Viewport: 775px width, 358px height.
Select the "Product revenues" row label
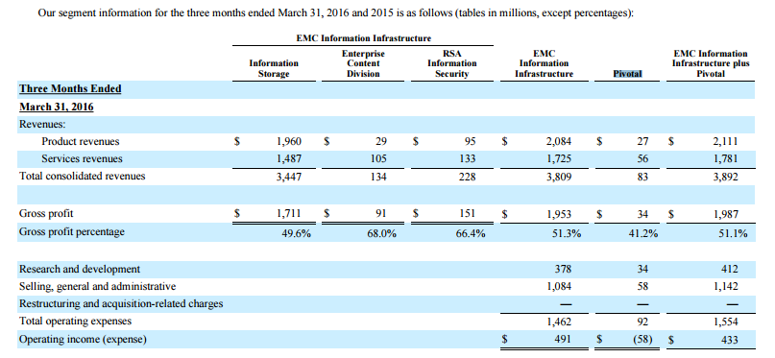tap(81, 142)
